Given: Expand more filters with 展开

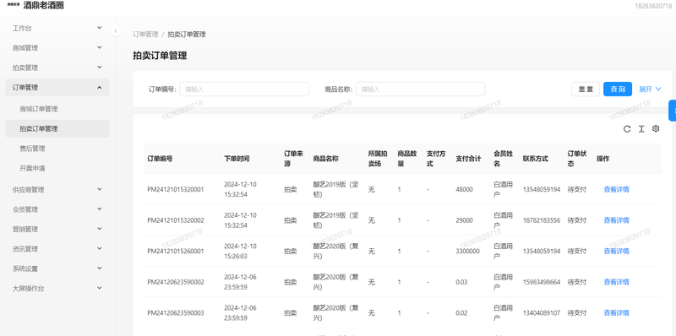Looking at the screenshot, I should (650, 89).
